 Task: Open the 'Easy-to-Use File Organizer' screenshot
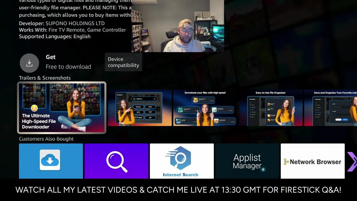click(x=271, y=108)
